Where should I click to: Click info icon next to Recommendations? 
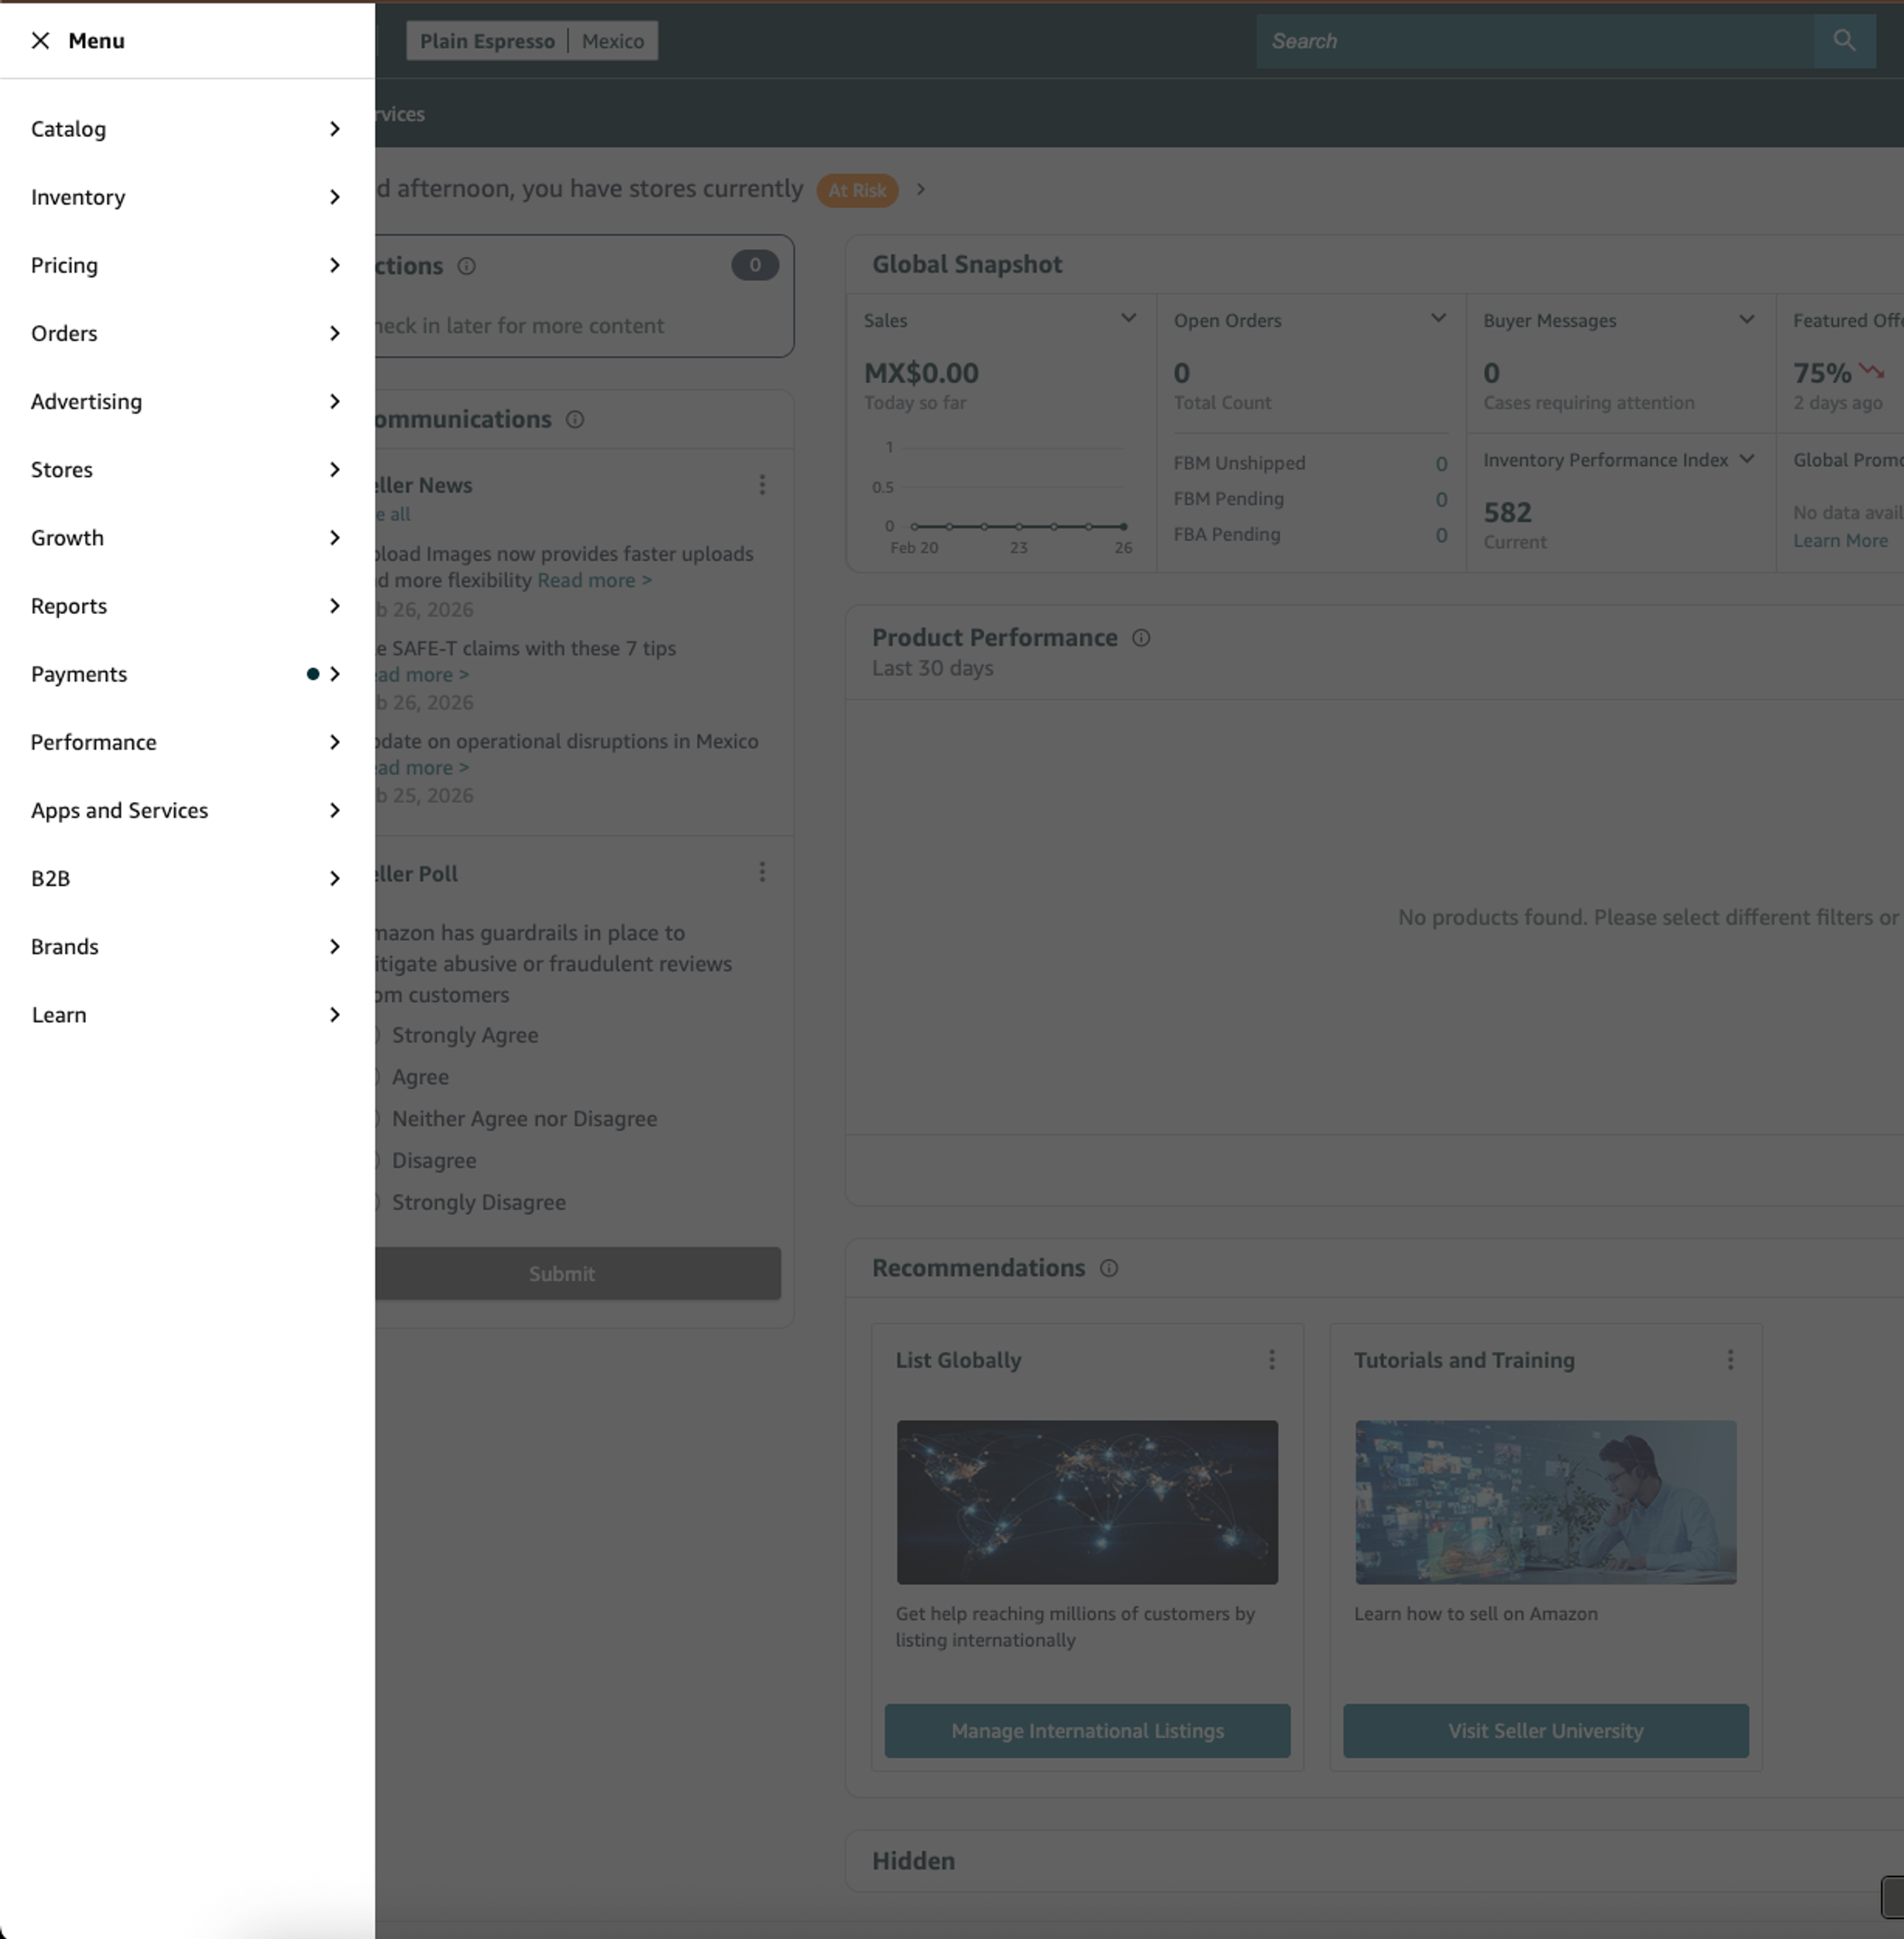(1109, 1268)
